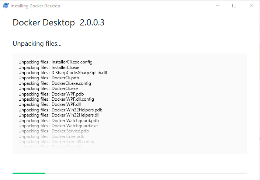Minimize the Installing Docker Desktop window

pos(218,6)
